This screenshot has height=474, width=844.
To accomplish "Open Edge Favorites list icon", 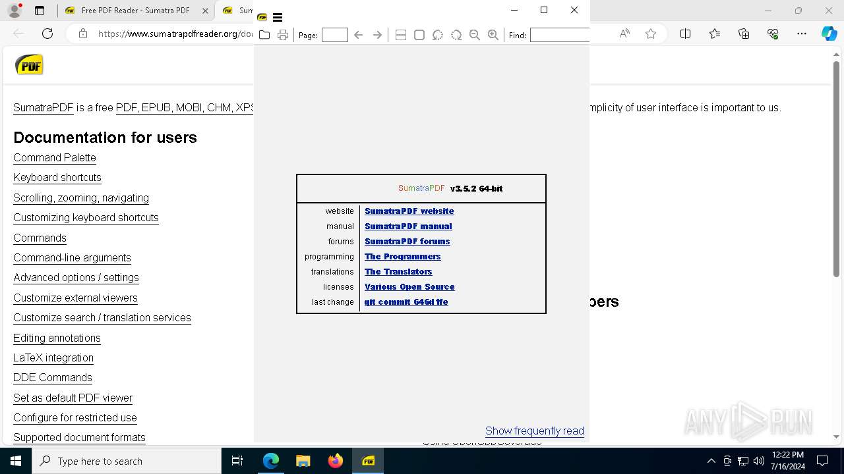I will [x=715, y=34].
